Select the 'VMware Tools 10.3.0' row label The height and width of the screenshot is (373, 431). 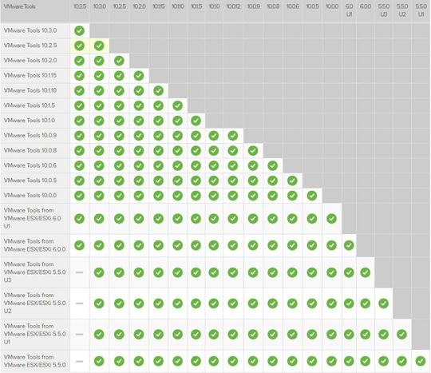coord(30,30)
